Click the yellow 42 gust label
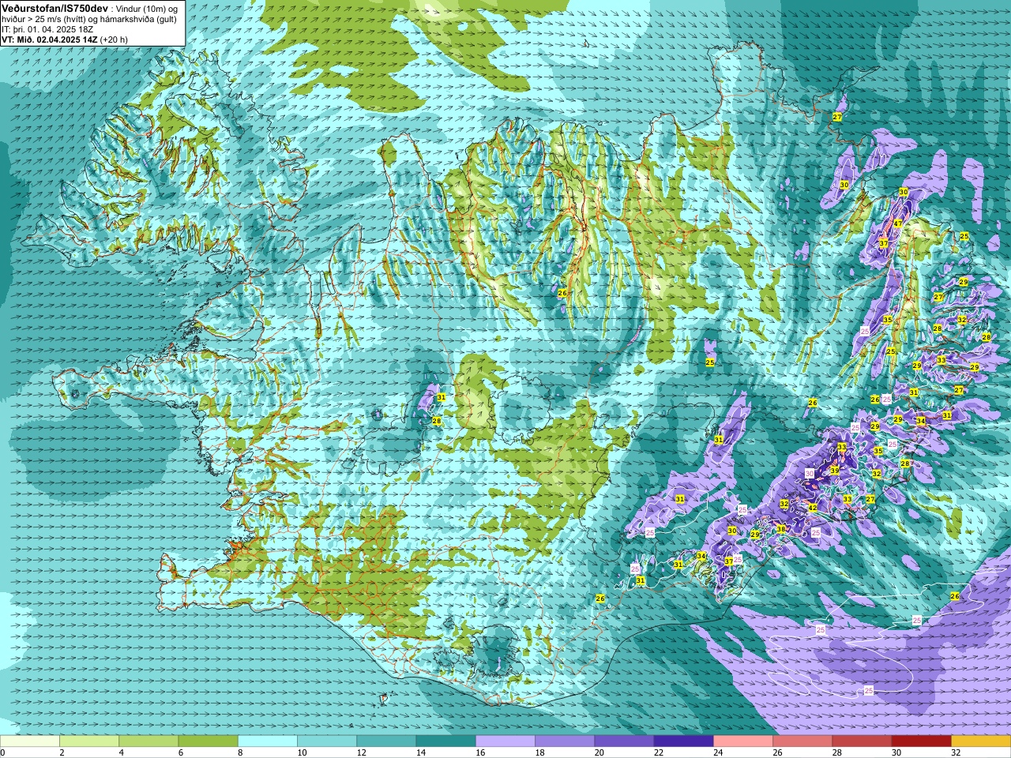The image size is (1011, 758). [813, 508]
